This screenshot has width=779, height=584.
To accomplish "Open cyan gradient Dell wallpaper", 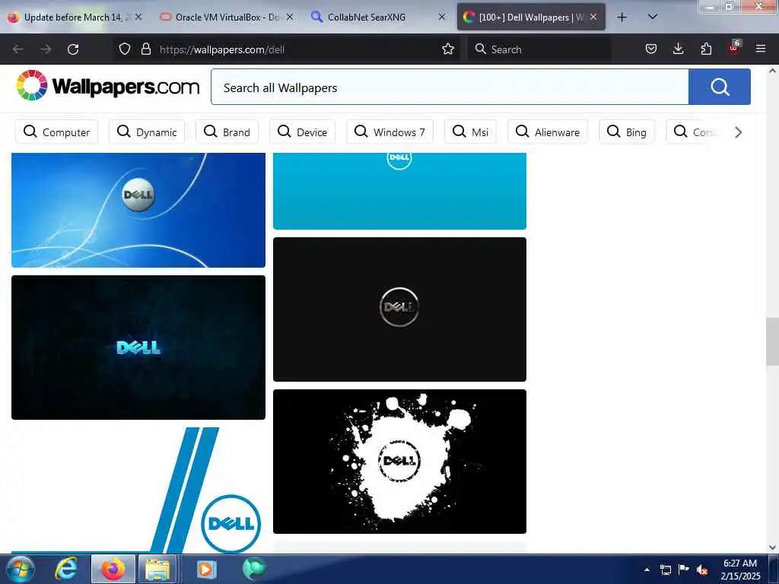I will coord(399,191).
